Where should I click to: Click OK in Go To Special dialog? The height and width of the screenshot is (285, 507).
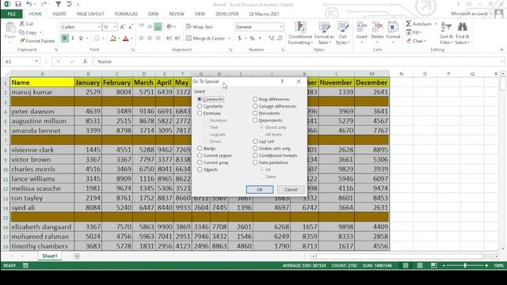coord(260,189)
